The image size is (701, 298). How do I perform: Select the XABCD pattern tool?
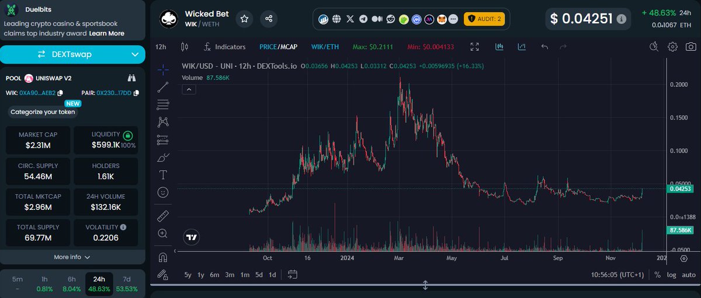click(163, 122)
